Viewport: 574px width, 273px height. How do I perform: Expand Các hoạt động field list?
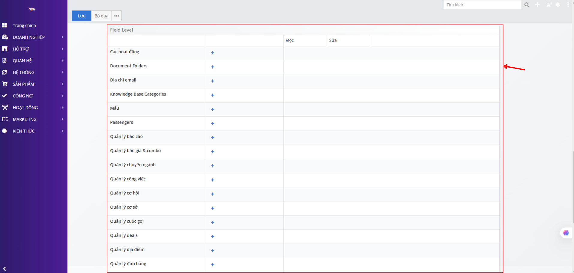[212, 53]
